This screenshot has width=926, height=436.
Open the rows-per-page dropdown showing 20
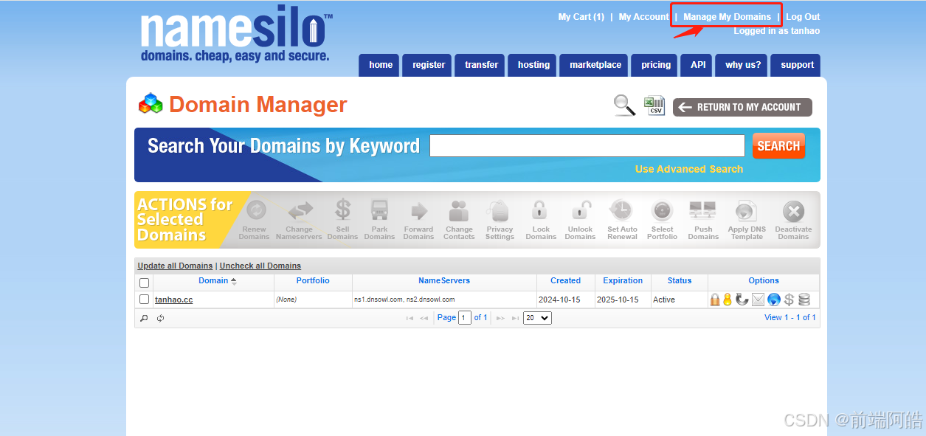537,318
